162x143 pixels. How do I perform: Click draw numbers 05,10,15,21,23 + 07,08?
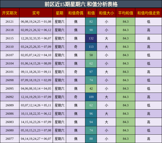pos(36,130)
